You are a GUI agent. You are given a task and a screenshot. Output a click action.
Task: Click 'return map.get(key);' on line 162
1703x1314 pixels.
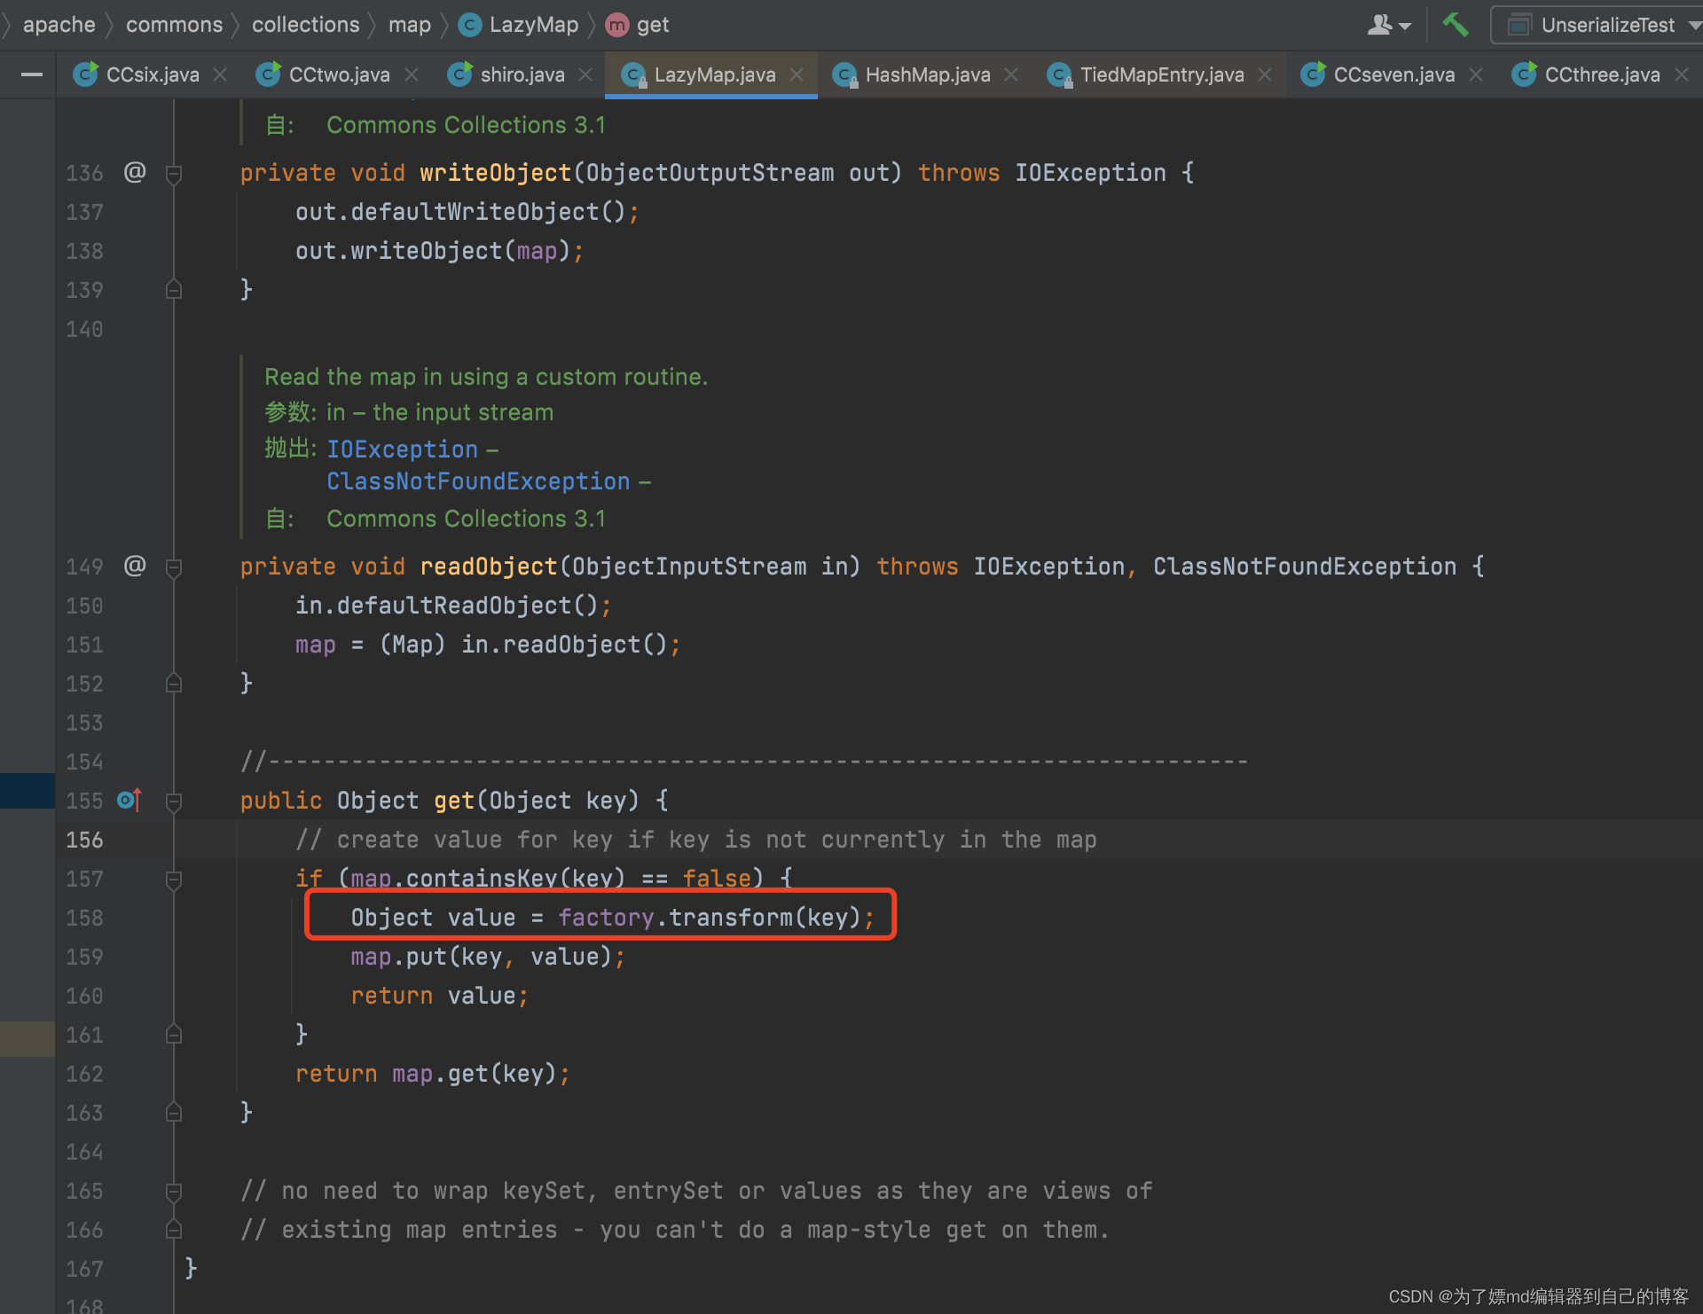click(x=433, y=1074)
